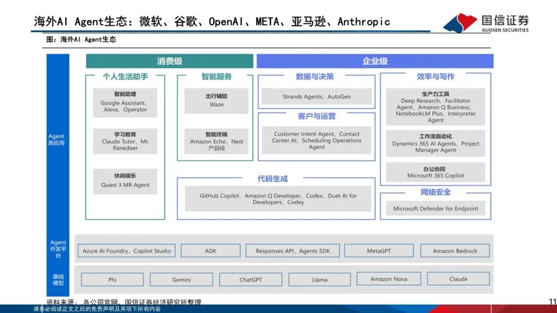Select the 智能助理 Google Assistant box
Image resolution: width=557 pixels, height=313 pixels.
[125, 102]
